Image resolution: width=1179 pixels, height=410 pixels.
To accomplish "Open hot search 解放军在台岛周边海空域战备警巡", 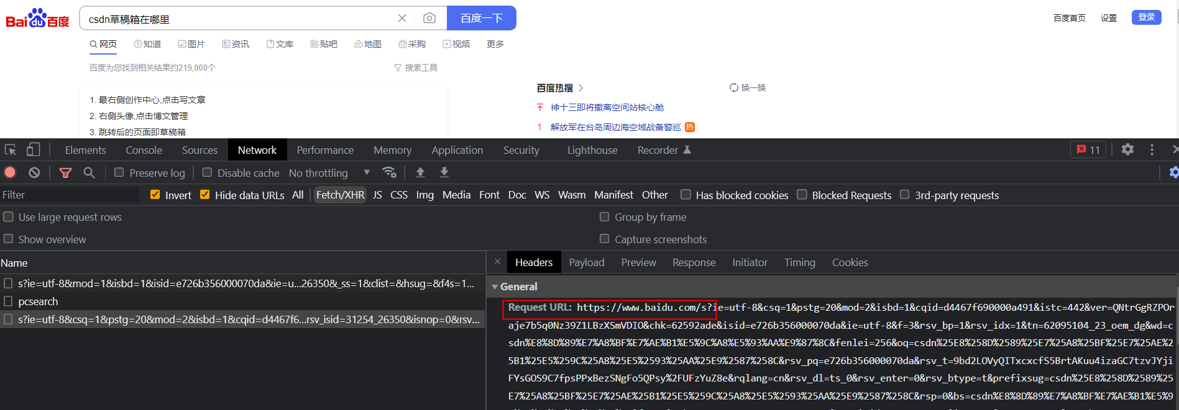I will [616, 127].
